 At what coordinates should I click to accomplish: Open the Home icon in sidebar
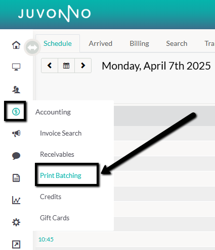pyautogui.click(x=16, y=45)
